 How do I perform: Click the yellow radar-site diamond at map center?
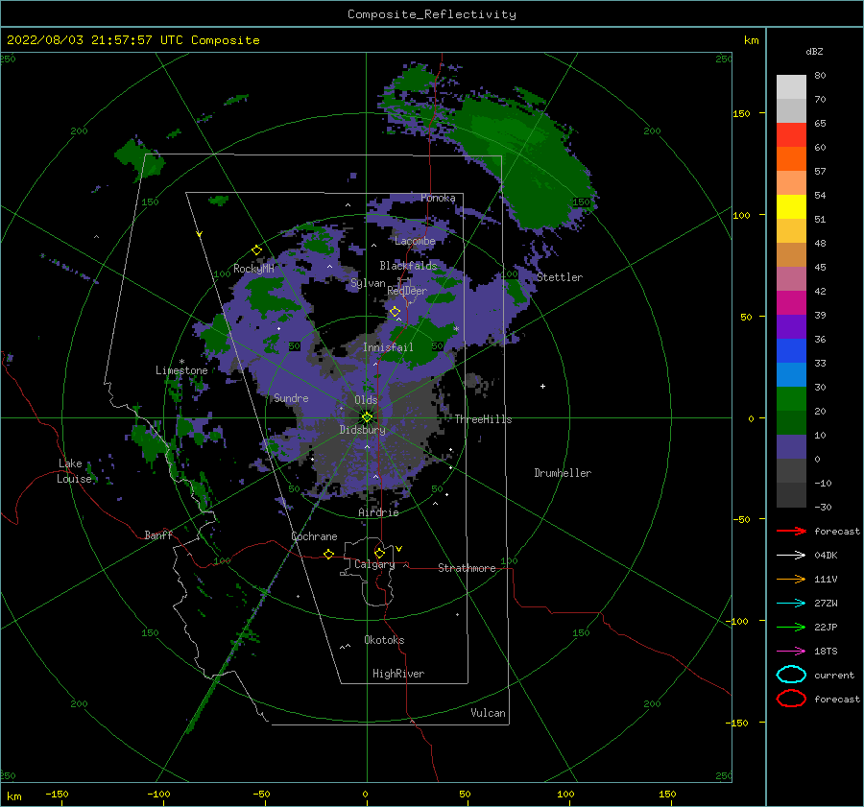(x=367, y=417)
